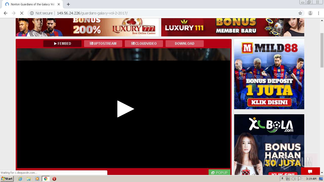The height and width of the screenshot is (182, 324).
Task: Open the Luxury777 casino banner
Action: [x=87, y=27]
